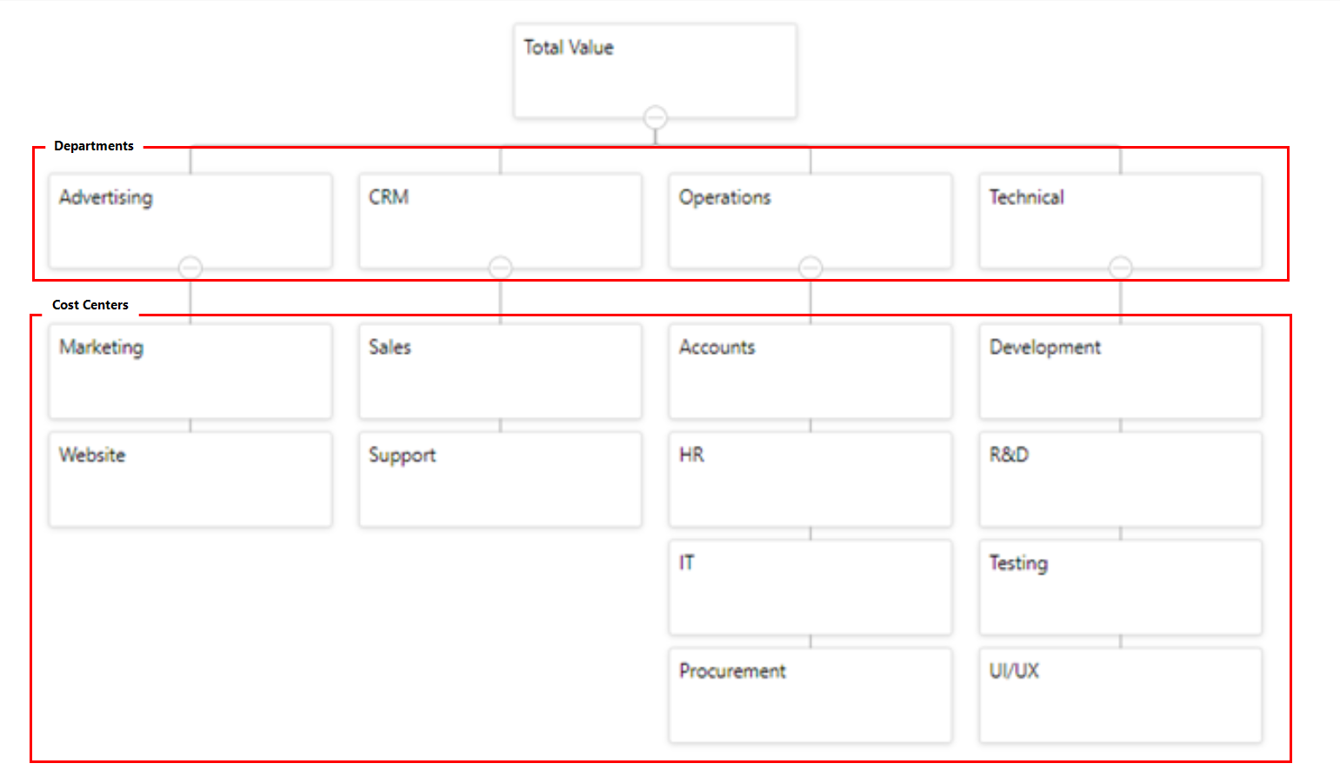Collapse the Operations department branch
The image size is (1340, 770).
810,267
